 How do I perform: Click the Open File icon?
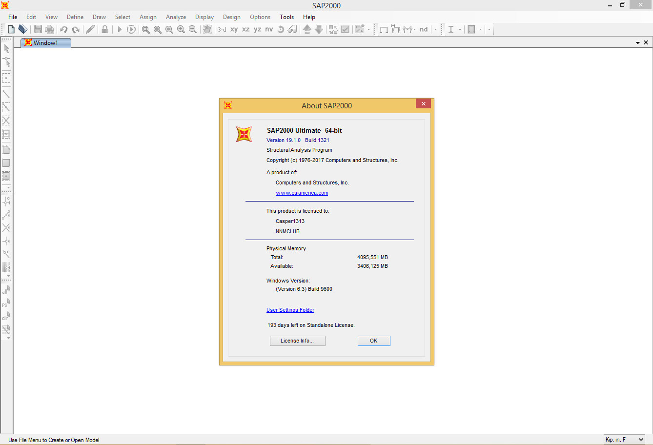[23, 29]
